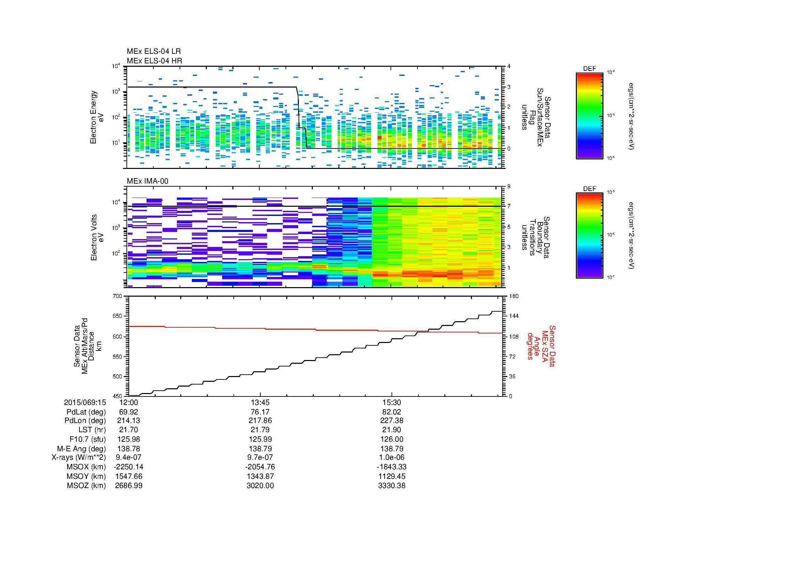The height and width of the screenshot is (563, 797).
Task: Click PdLon value 227.38
Action: (x=392, y=421)
